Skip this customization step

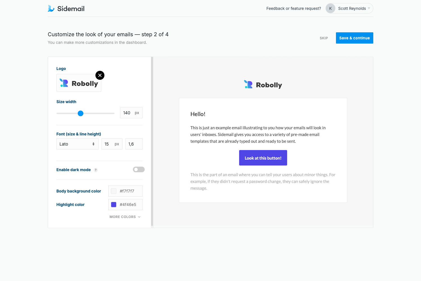point(324,38)
